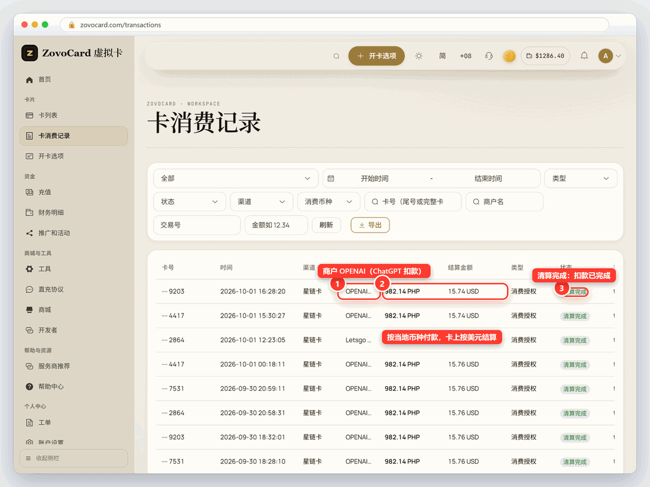Open the notifications bell
The image size is (650, 487).
(x=584, y=55)
